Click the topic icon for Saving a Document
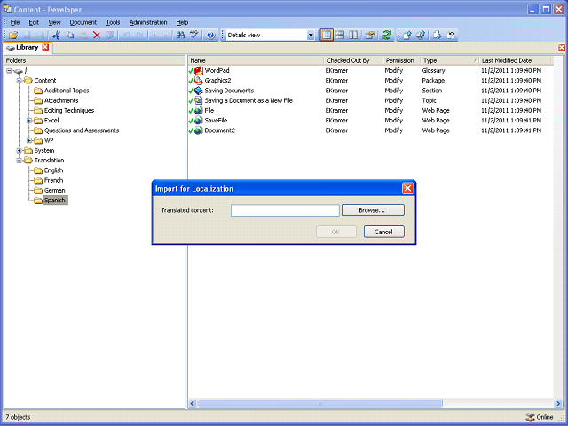This screenshot has height=426, width=568. pyautogui.click(x=198, y=100)
